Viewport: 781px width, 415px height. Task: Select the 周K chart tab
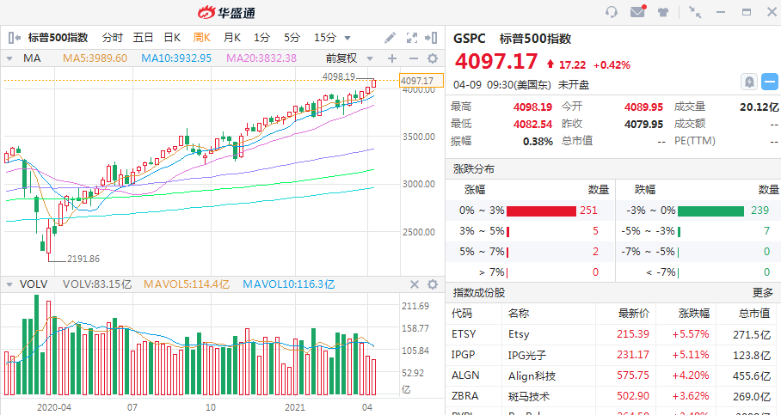pyautogui.click(x=202, y=37)
